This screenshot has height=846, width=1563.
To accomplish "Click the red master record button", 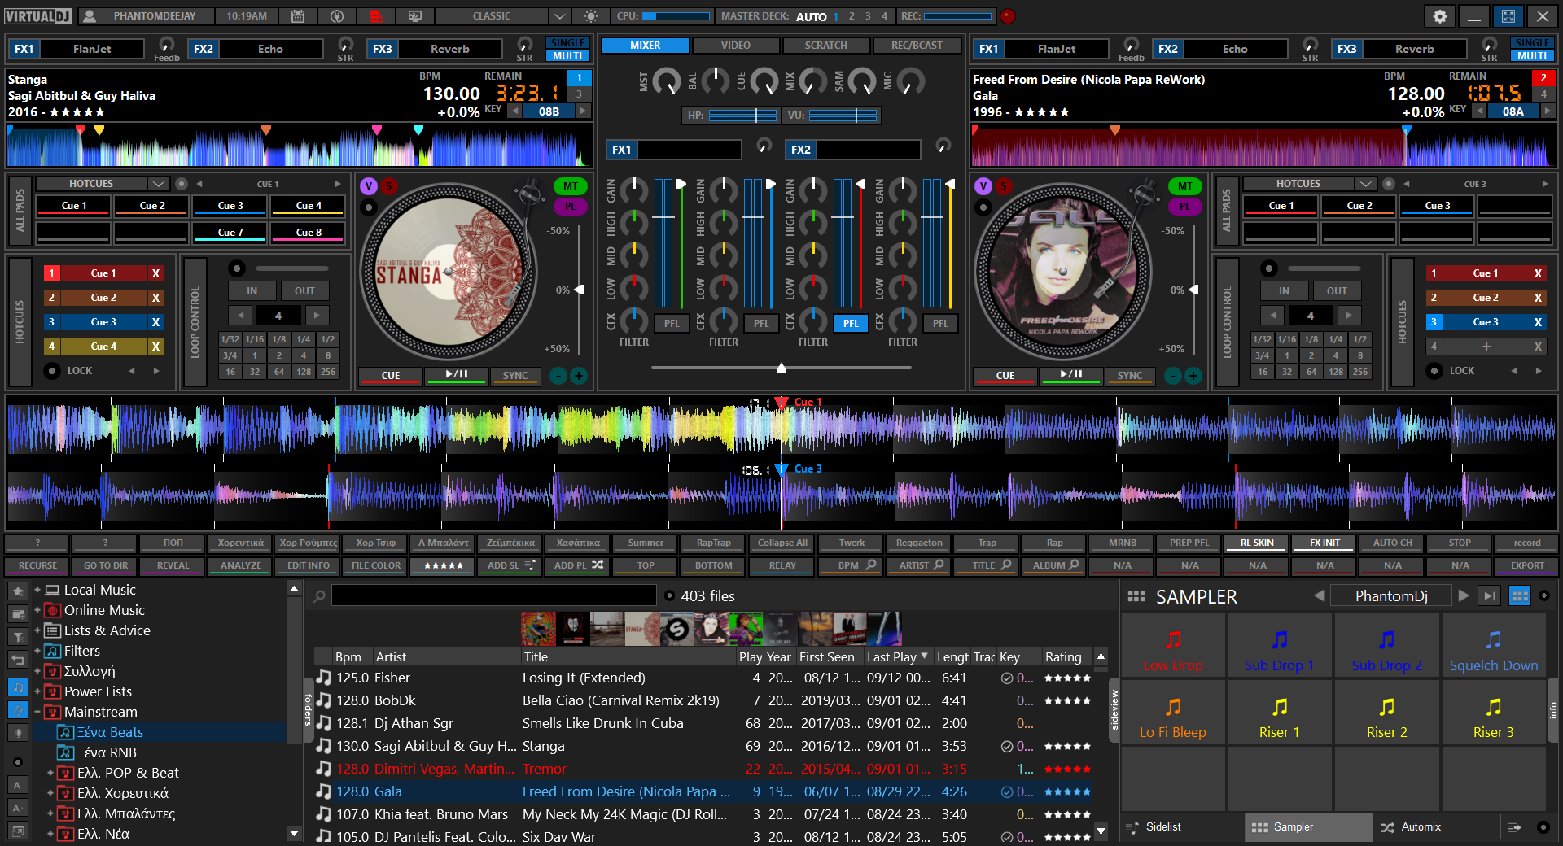I will point(1008,16).
